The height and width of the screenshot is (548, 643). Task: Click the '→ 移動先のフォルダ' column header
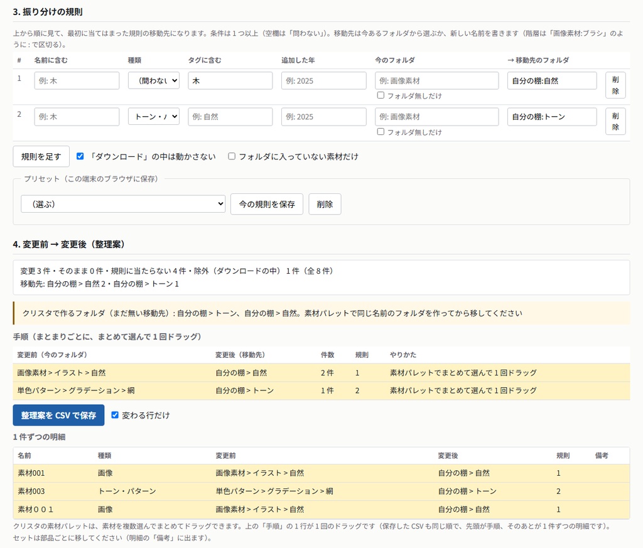pyautogui.click(x=538, y=60)
